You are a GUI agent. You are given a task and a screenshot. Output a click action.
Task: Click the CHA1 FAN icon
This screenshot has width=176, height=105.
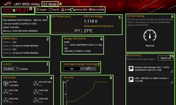(6, 92)
